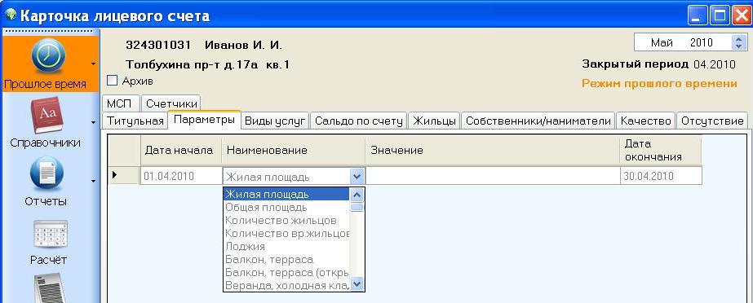Click the Дата начала 01.04.2010 cell
The width and height of the screenshot is (753, 303).
(181, 176)
